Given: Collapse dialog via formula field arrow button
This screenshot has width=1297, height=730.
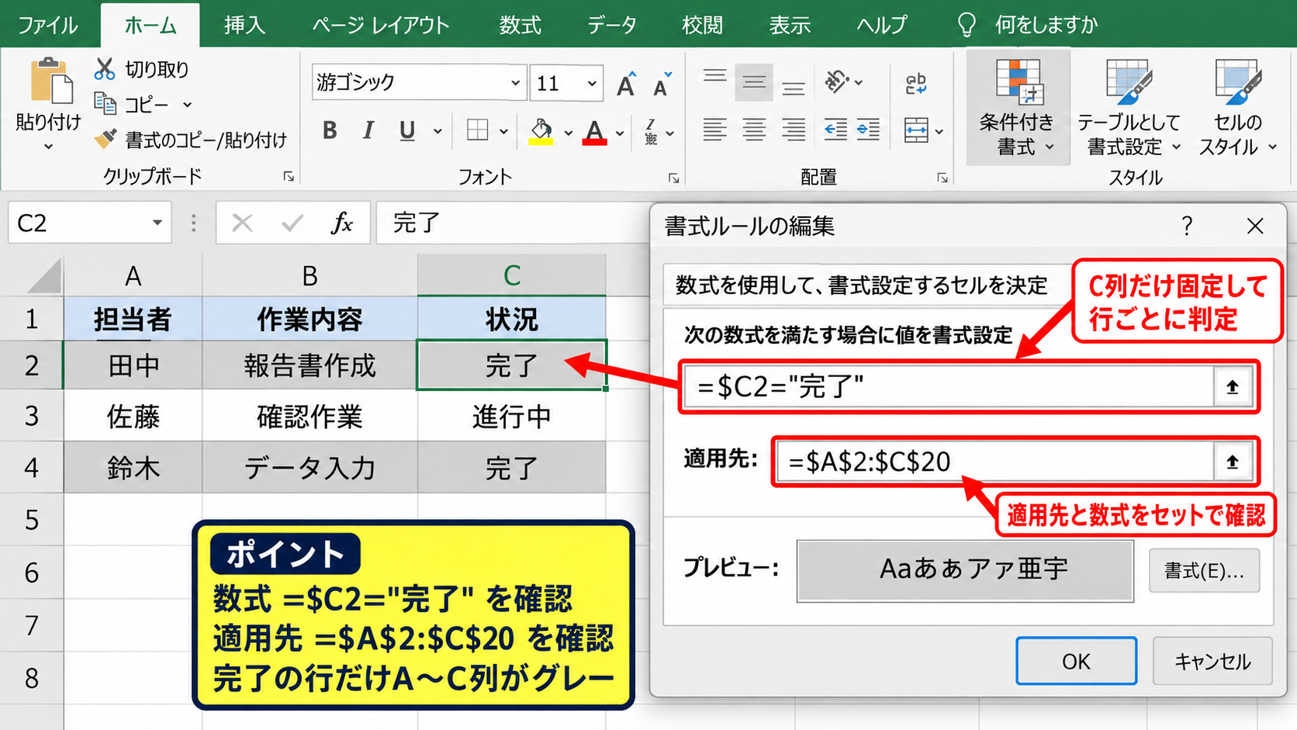Looking at the screenshot, I should 1233,386.
